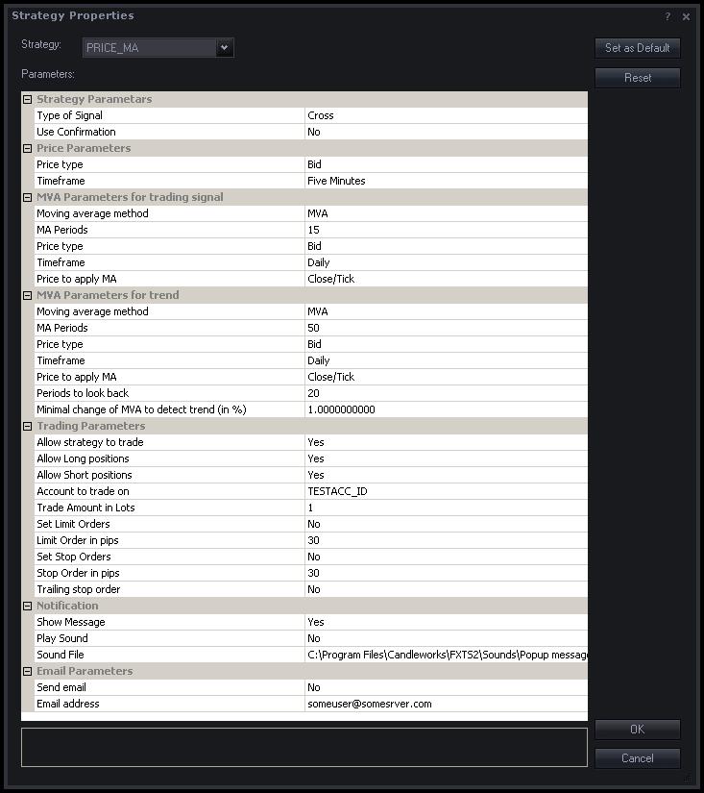Click the Set as Default button
This screenshot has height=793, width=704.
pos(638,48)
